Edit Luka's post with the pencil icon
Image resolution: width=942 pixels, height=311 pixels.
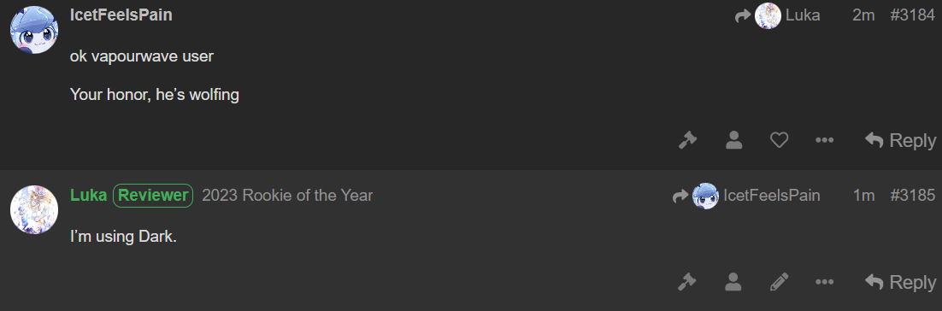[780, 282]
